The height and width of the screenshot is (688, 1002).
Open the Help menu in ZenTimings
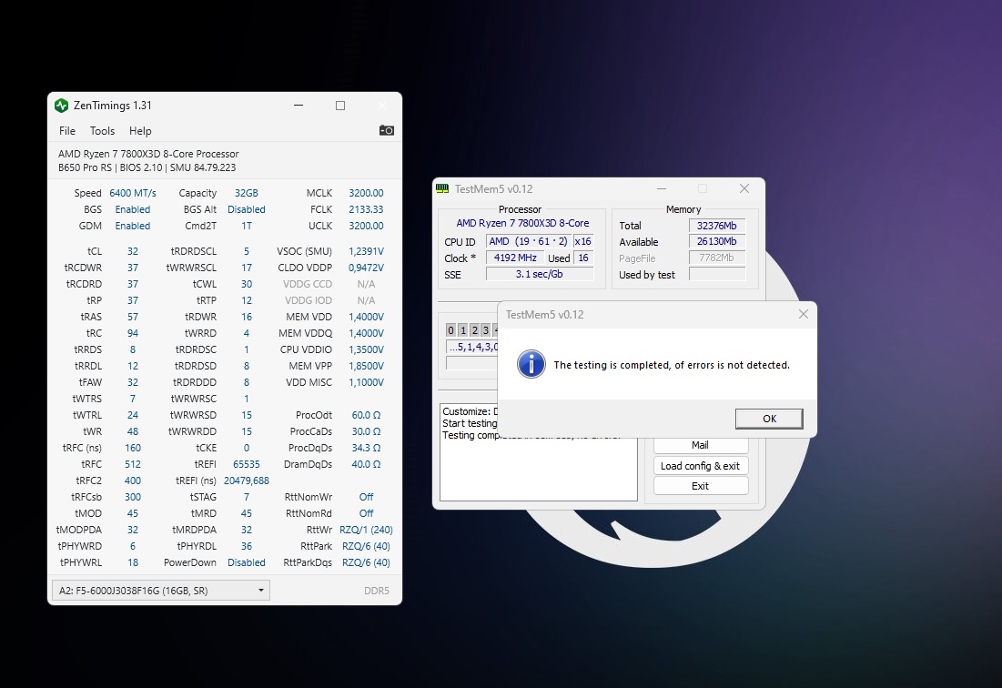pyautogui.click(x=140, y=131)
